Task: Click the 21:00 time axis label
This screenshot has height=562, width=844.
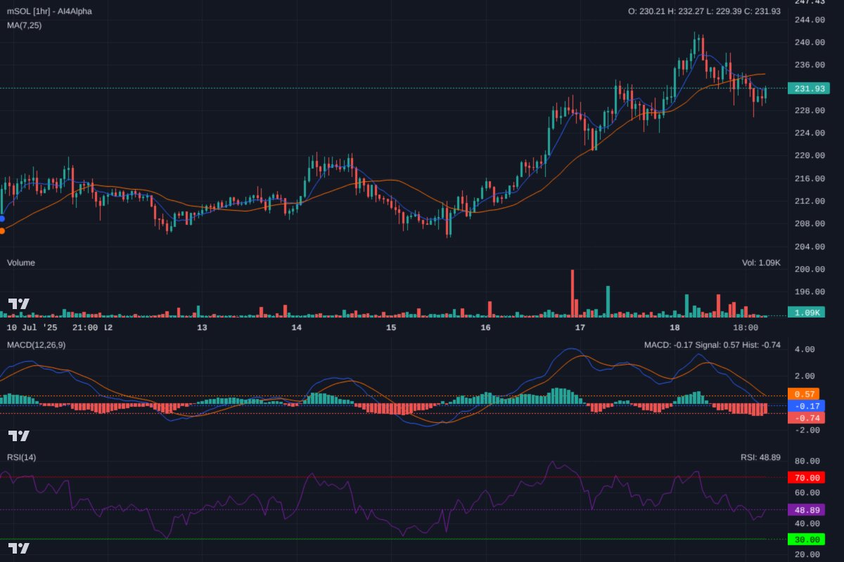Action: [86, 327]
